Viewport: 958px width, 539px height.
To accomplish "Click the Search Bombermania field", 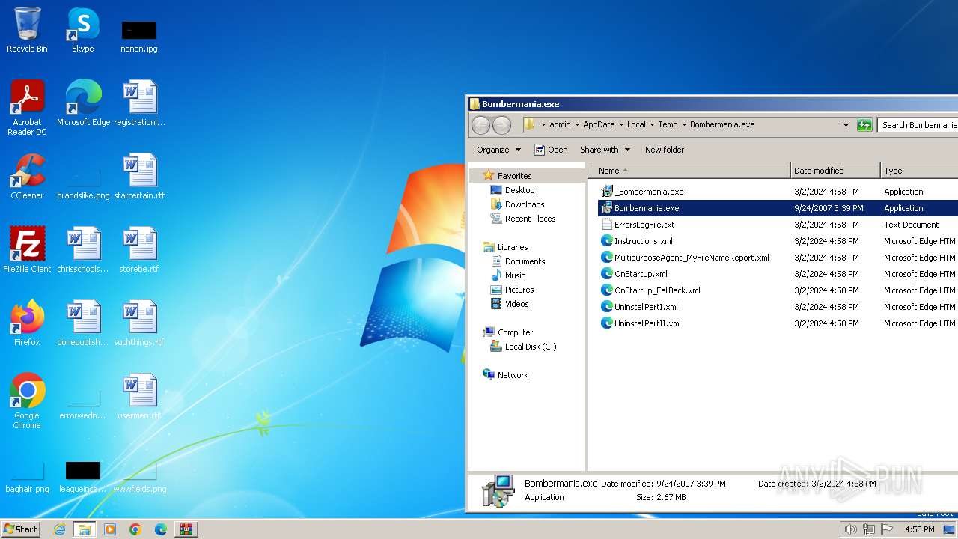I will coord(918,125).
